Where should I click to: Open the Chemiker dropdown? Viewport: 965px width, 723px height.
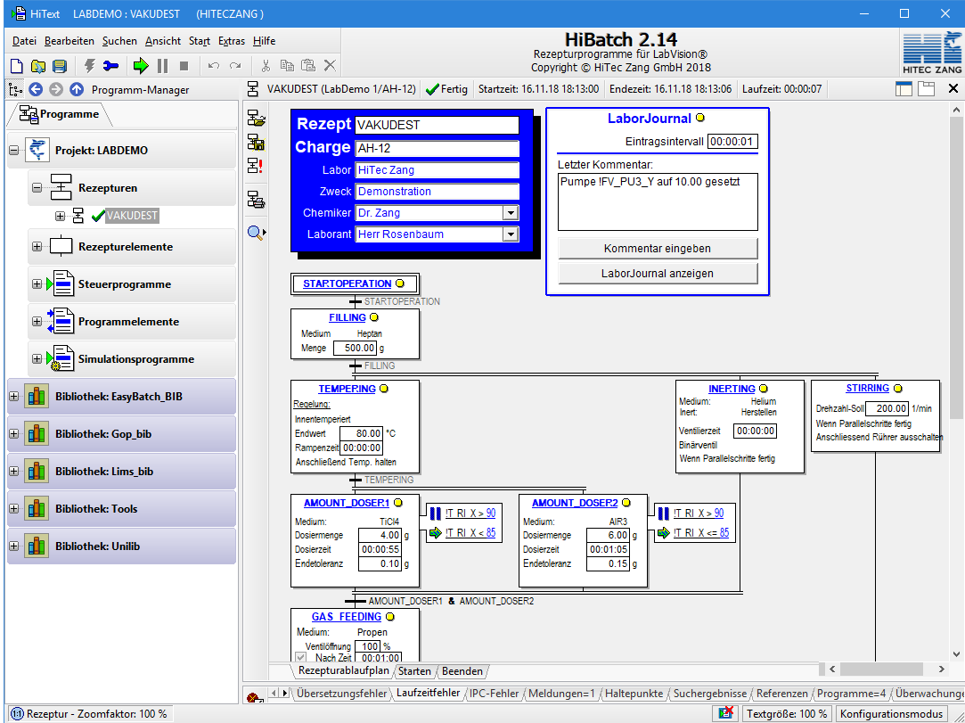(x=511, y=213)
